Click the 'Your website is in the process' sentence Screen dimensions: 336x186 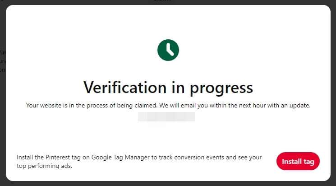(x=168, y=106)
